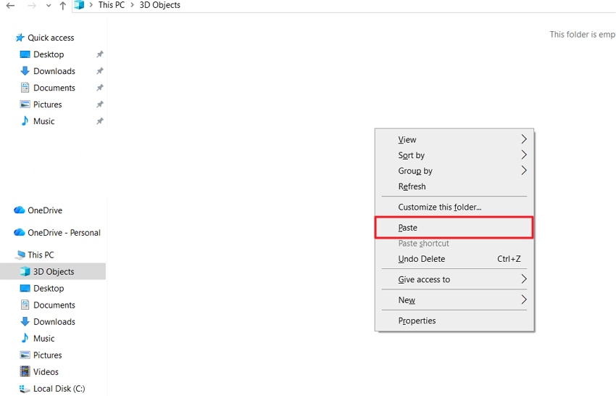This screenshot has height=396, width=616.
Task: Click the Music text label in Quick access
Action: click(44, 121)
